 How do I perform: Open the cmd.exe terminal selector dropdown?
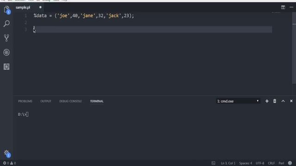(238, 101)
